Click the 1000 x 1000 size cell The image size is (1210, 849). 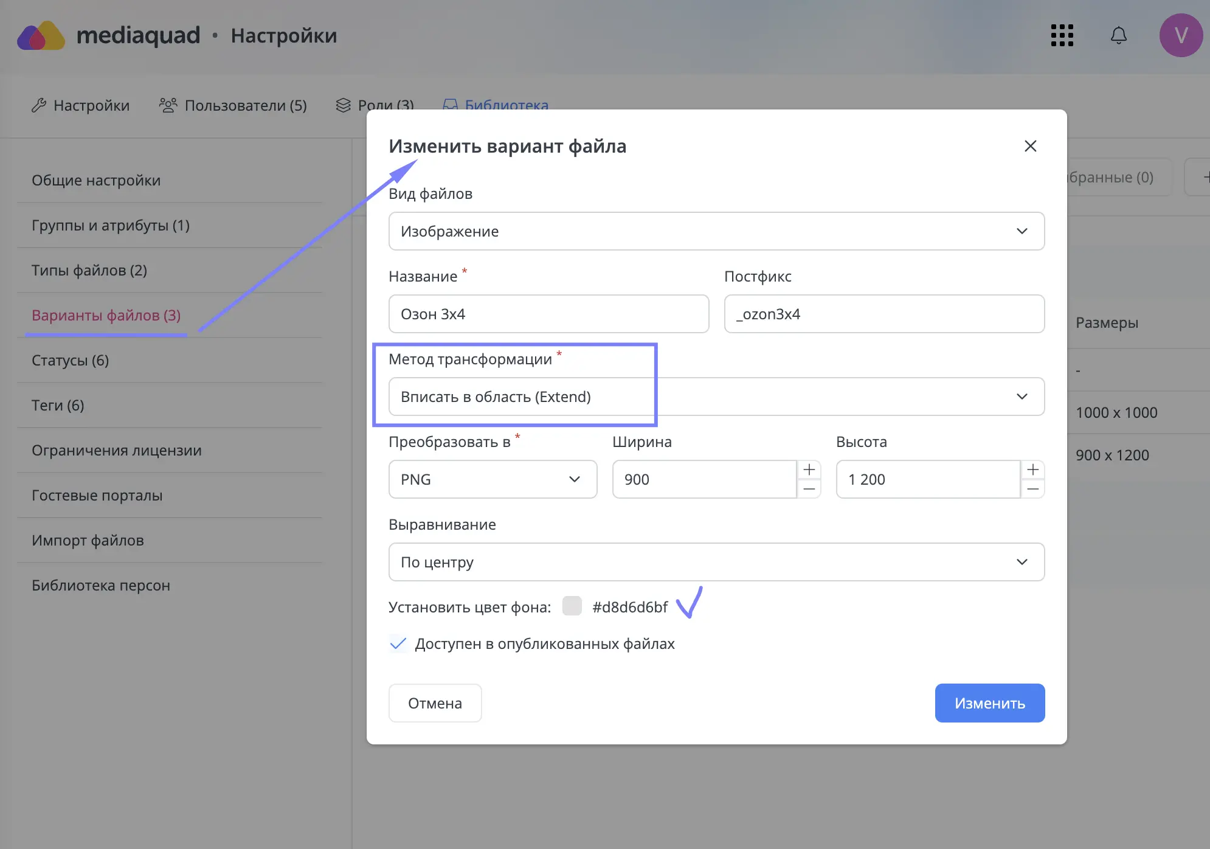click(x=1116, y=412)
